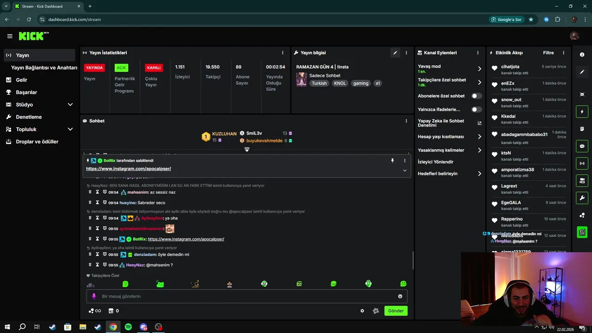Open the profile avatar menu

coord(574,36)
